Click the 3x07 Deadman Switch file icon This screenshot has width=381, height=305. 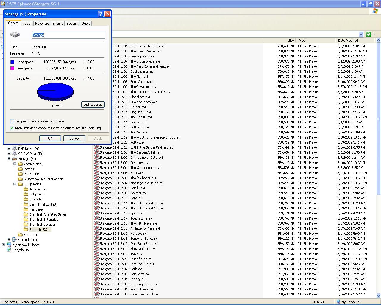[x=96, y=294]
